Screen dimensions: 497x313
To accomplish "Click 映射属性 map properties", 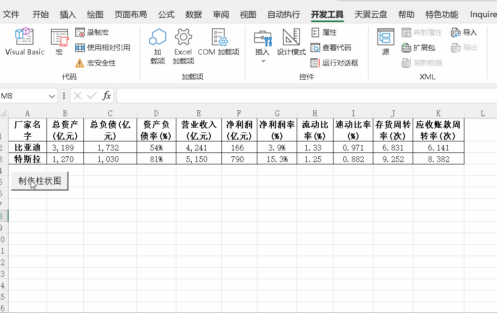I will [422, 32].
